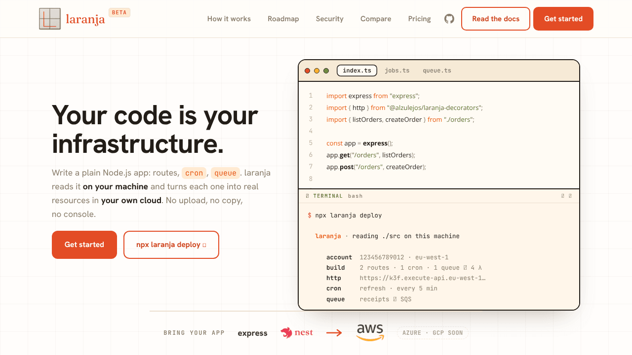This screenshot has height=355, width=632.
Task: Click Get started beside npx laranja deploy button
Action: (x=84, y=245)
